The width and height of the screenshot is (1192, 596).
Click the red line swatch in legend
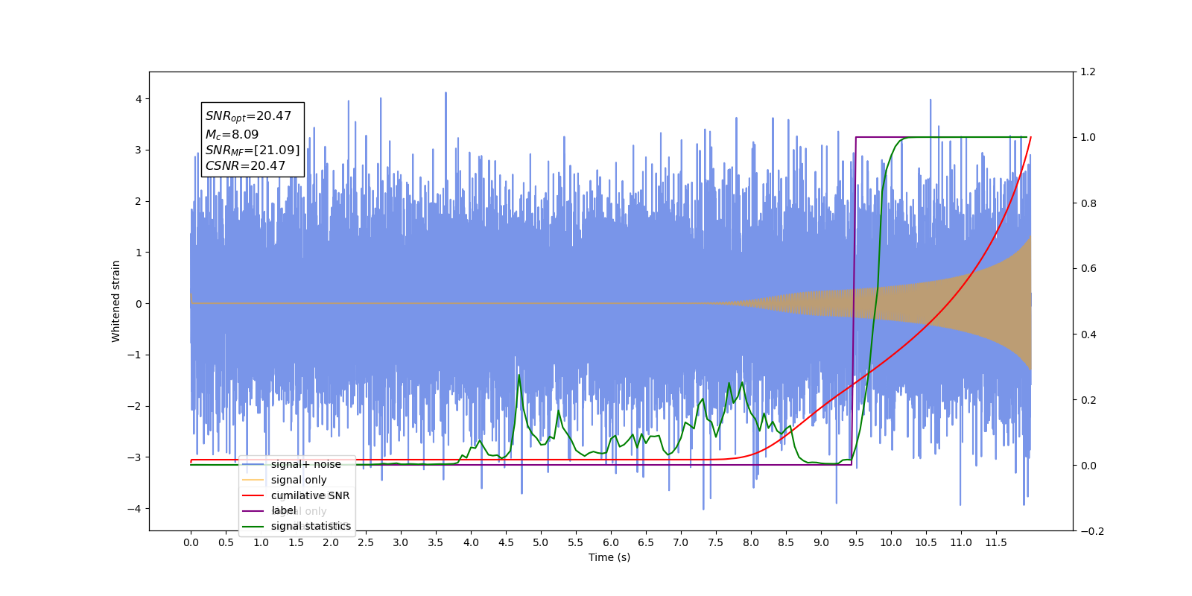click(x=253, y=495)
